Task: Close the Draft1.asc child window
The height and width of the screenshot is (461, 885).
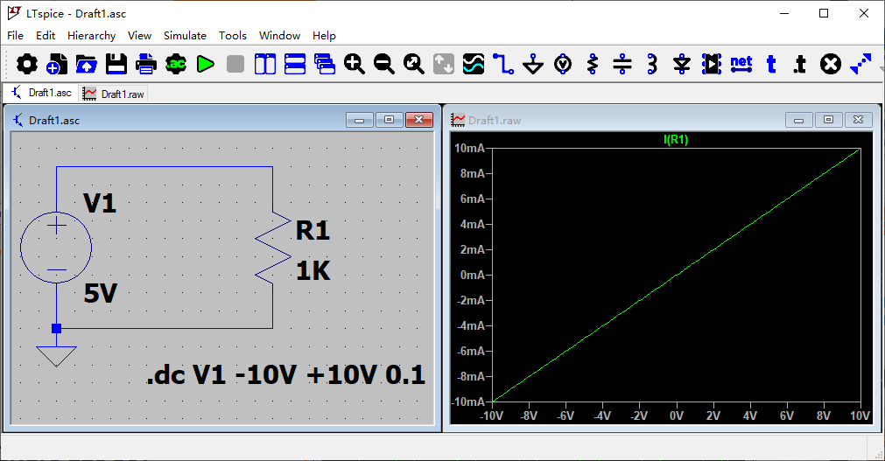Action: (418, 120)
